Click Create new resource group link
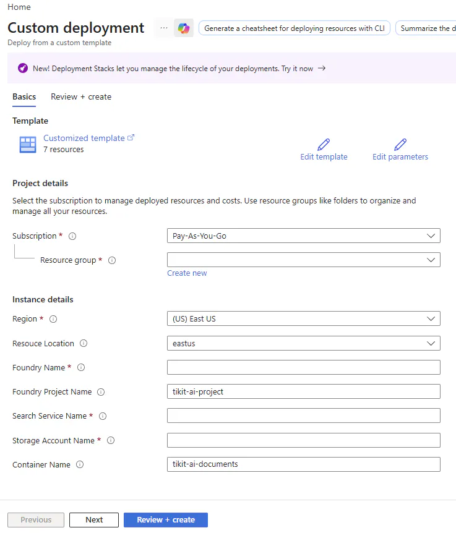 (x=187, y=273)
